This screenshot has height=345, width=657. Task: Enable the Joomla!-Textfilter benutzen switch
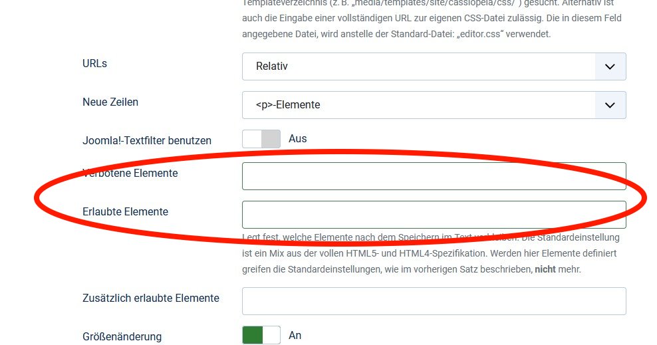point(261,139)
